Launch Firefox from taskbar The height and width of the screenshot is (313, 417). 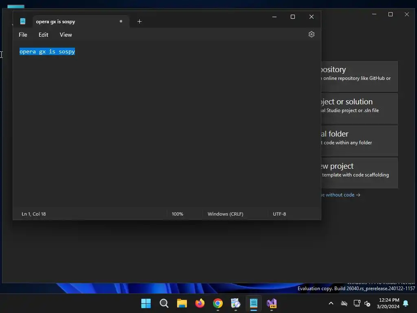click(200, 303)
